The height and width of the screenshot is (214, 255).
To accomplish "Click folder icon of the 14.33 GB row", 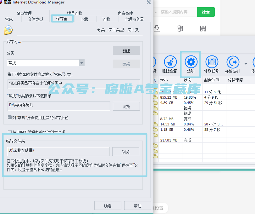I will [156, 124].
